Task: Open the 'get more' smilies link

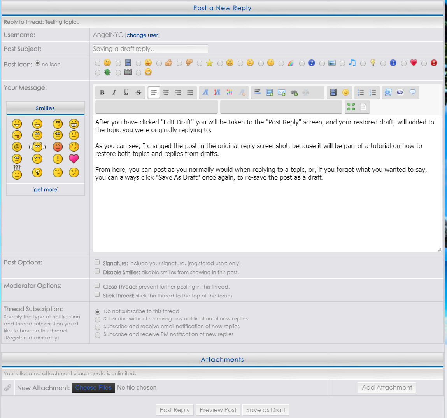Action: [46, 189]
